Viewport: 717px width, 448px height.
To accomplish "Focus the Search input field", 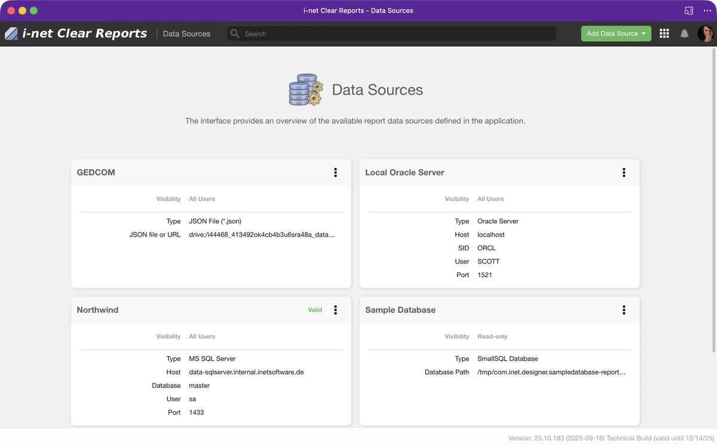I will (394, 34).
